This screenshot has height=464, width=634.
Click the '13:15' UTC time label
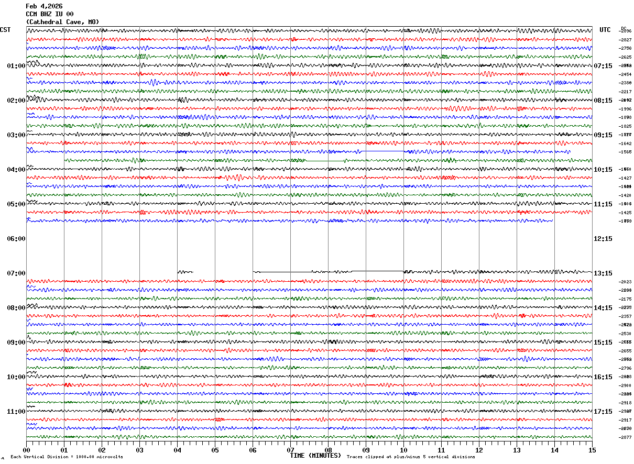(603, 273)
